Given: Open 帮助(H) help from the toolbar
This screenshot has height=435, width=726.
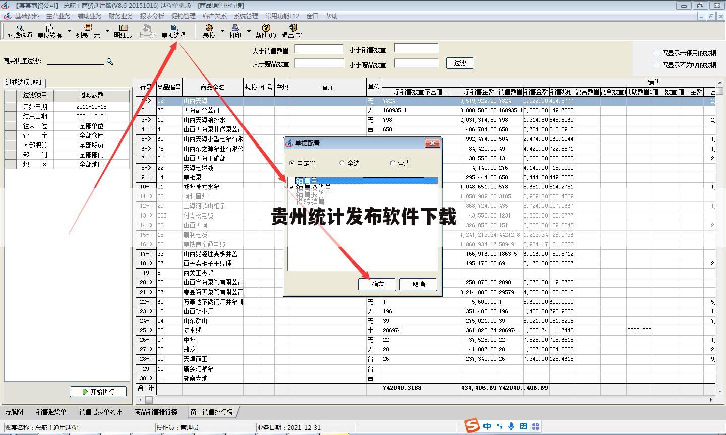Looking at the screenshot, I should (x=265, y=31).
